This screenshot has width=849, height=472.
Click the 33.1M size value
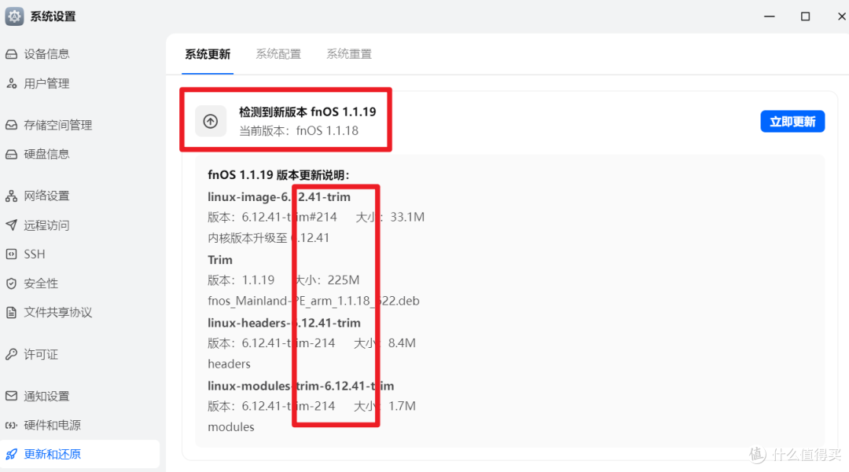click(x=407, y=218)
